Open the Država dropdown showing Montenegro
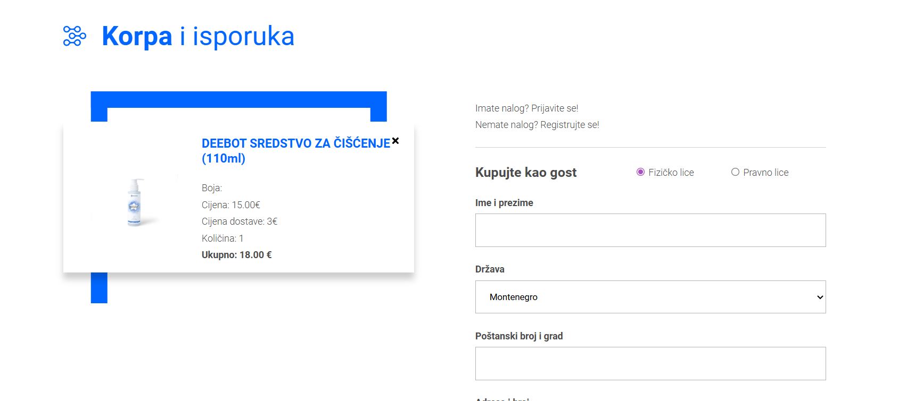This screenshot has height=401, width=915. 650,297
